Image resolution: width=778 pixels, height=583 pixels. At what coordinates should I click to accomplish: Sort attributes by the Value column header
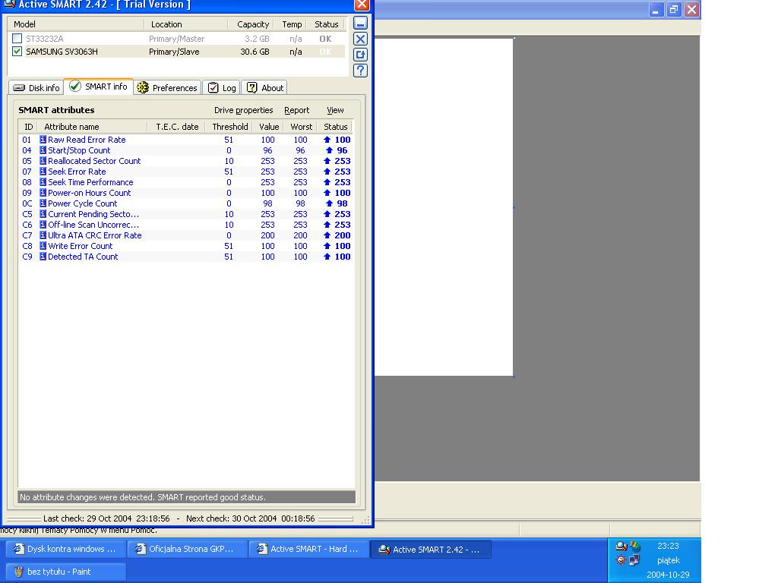[267, 126]
